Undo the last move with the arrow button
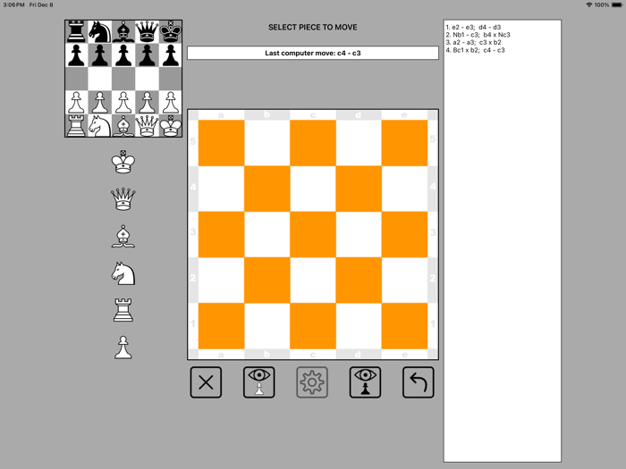This screenshot has height=469, width=626. coord(419,382)
